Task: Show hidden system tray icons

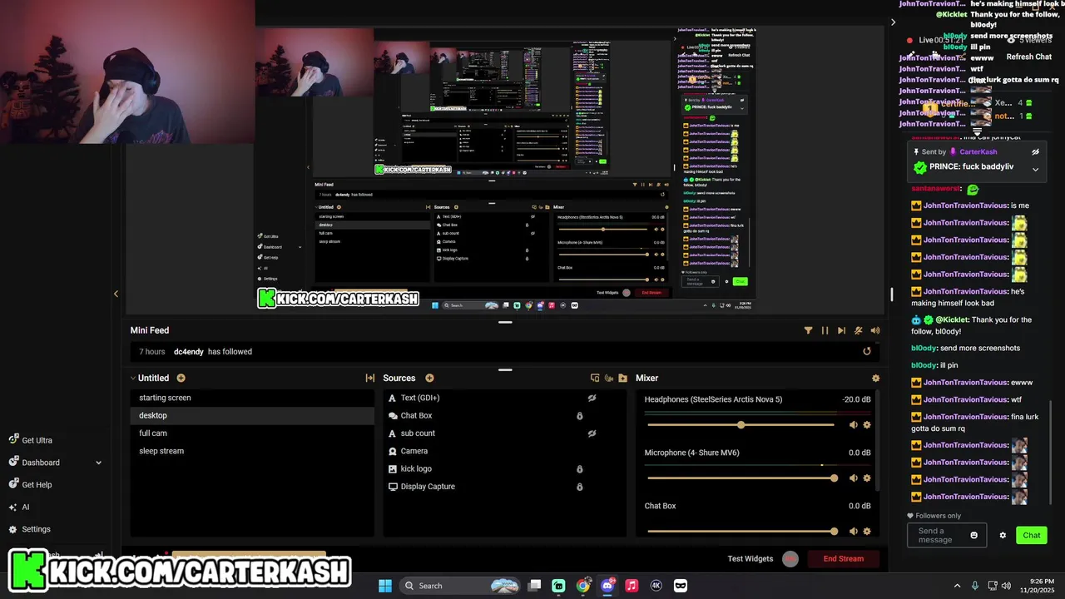Action: coord(957,586)
